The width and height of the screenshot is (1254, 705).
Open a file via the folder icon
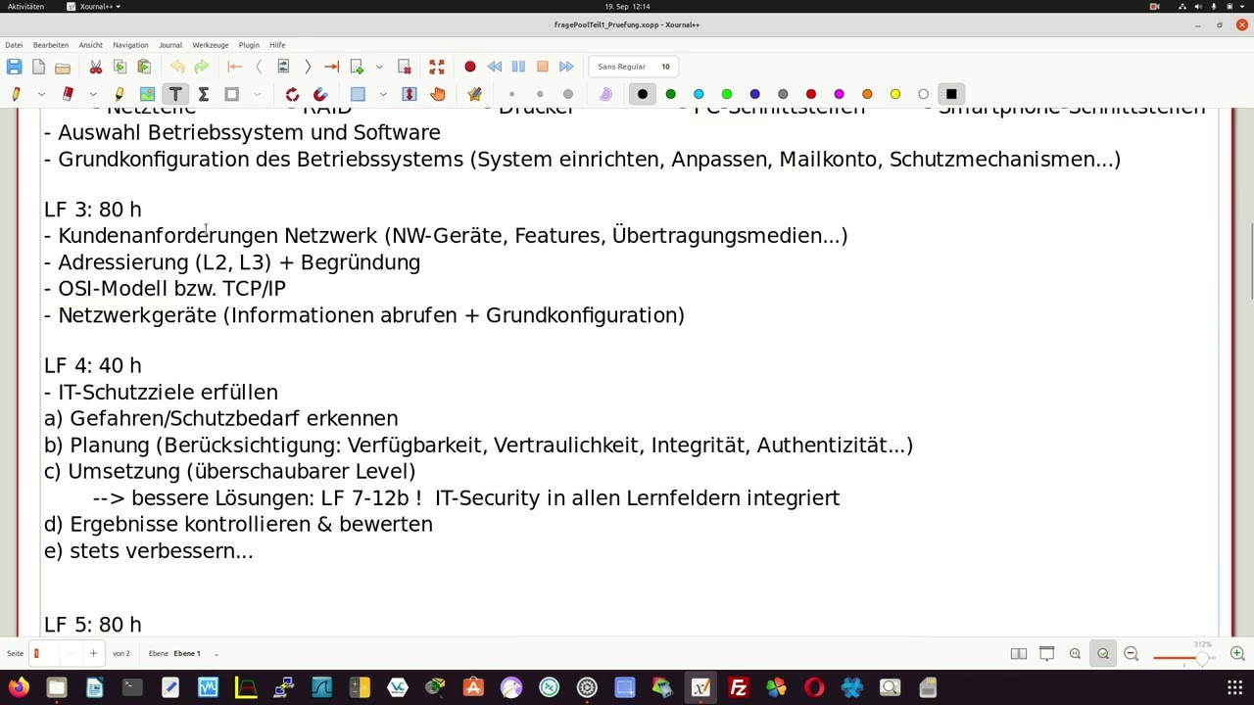(x=63, y=67)
